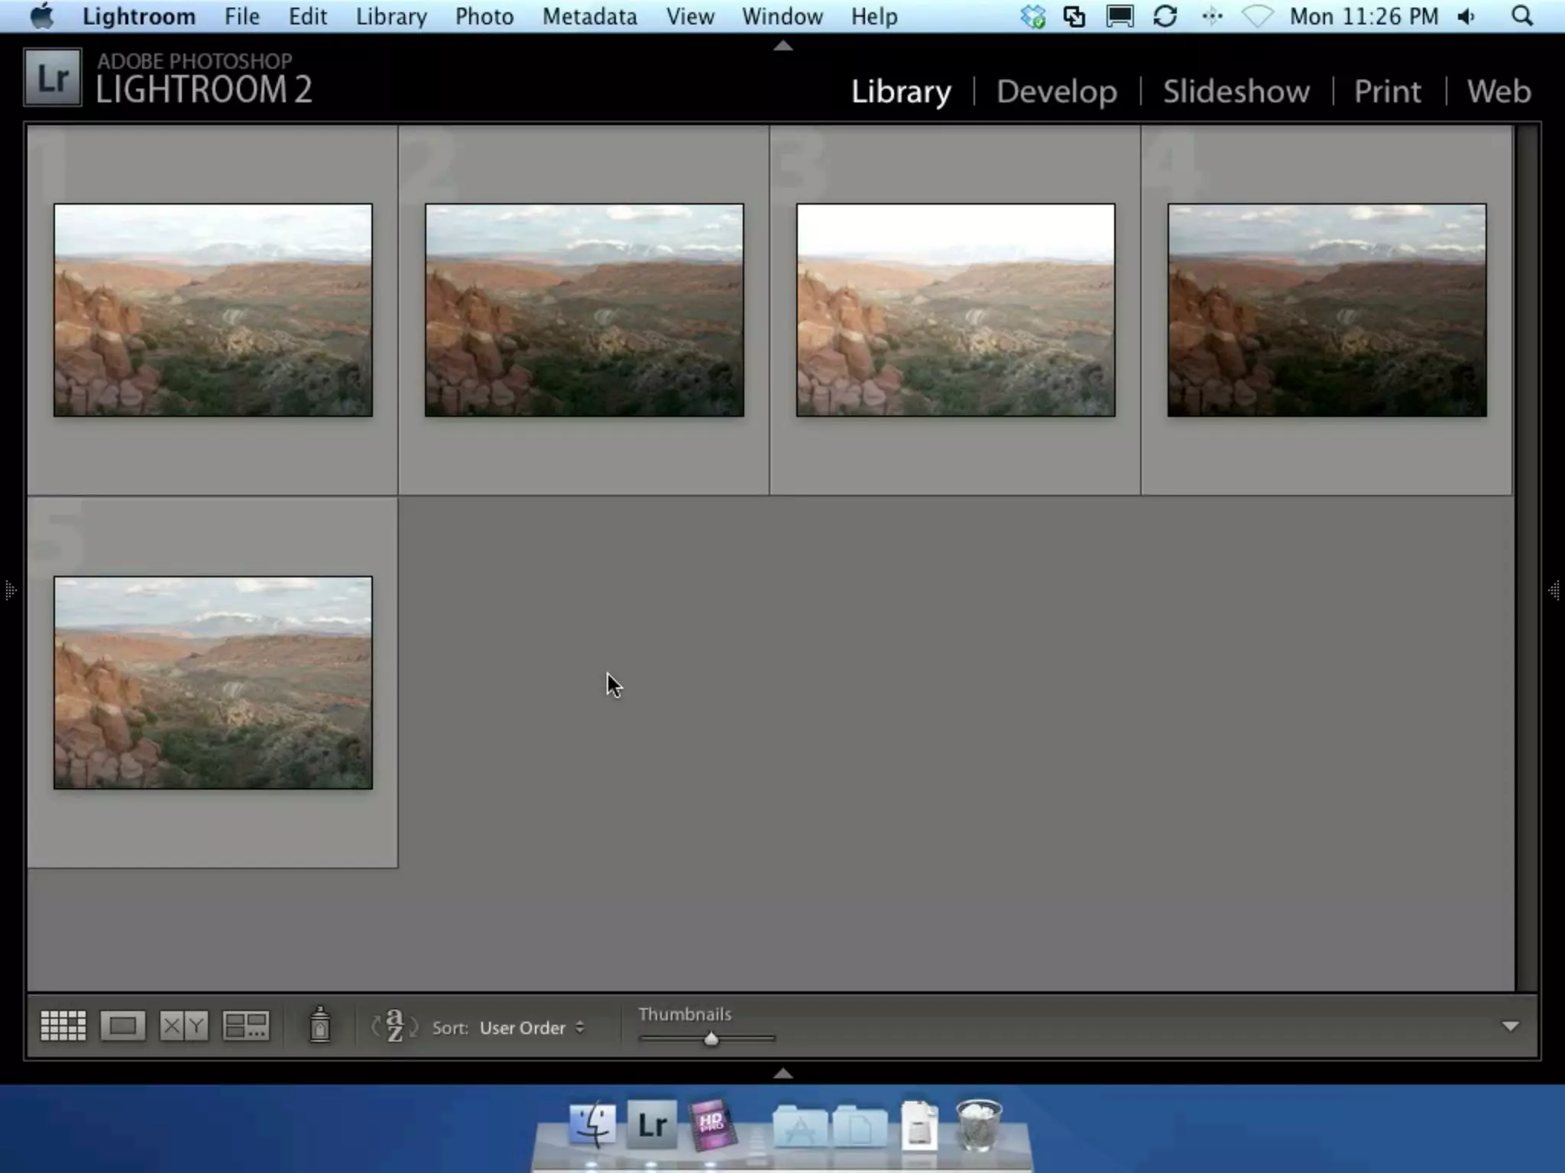Viewport: 1565px width, 1173px height.
Task: Switch to Grid view icon
Action: coord(63,1026)
